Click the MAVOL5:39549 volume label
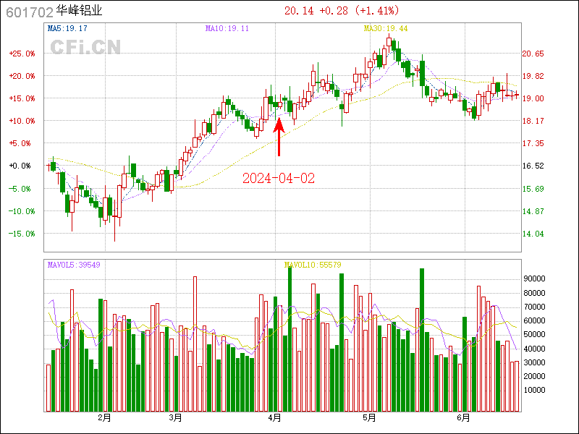579x434 pixels. pyautogui.click(x=74, y=265)
